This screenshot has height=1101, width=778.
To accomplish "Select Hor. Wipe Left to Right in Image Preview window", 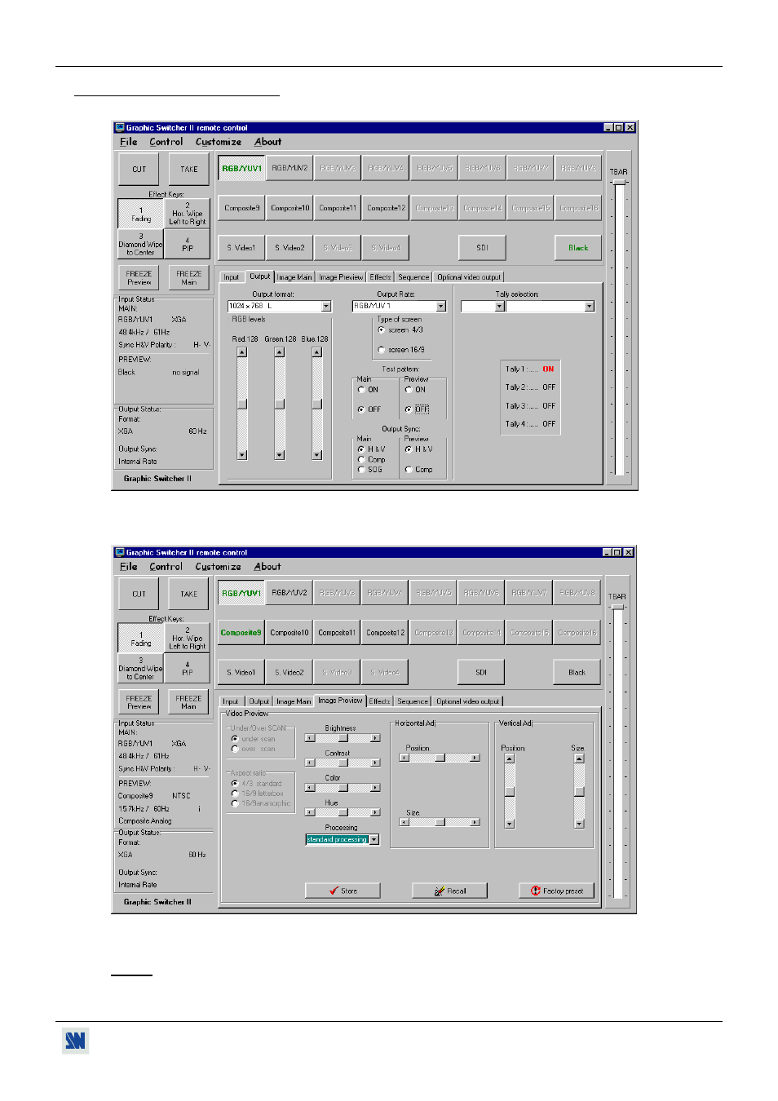I will click(187, 639).
